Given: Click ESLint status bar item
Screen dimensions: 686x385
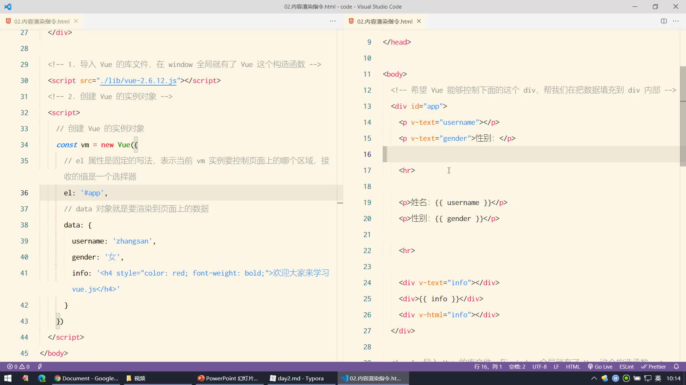Looking at the screenshot, I should click(x=627, y=366).
